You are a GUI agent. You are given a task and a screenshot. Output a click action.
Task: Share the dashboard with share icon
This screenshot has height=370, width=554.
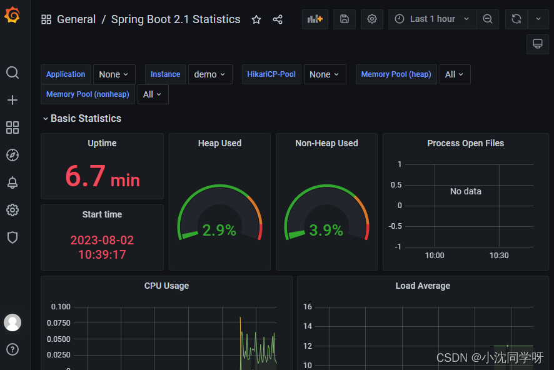click(278, 19)
